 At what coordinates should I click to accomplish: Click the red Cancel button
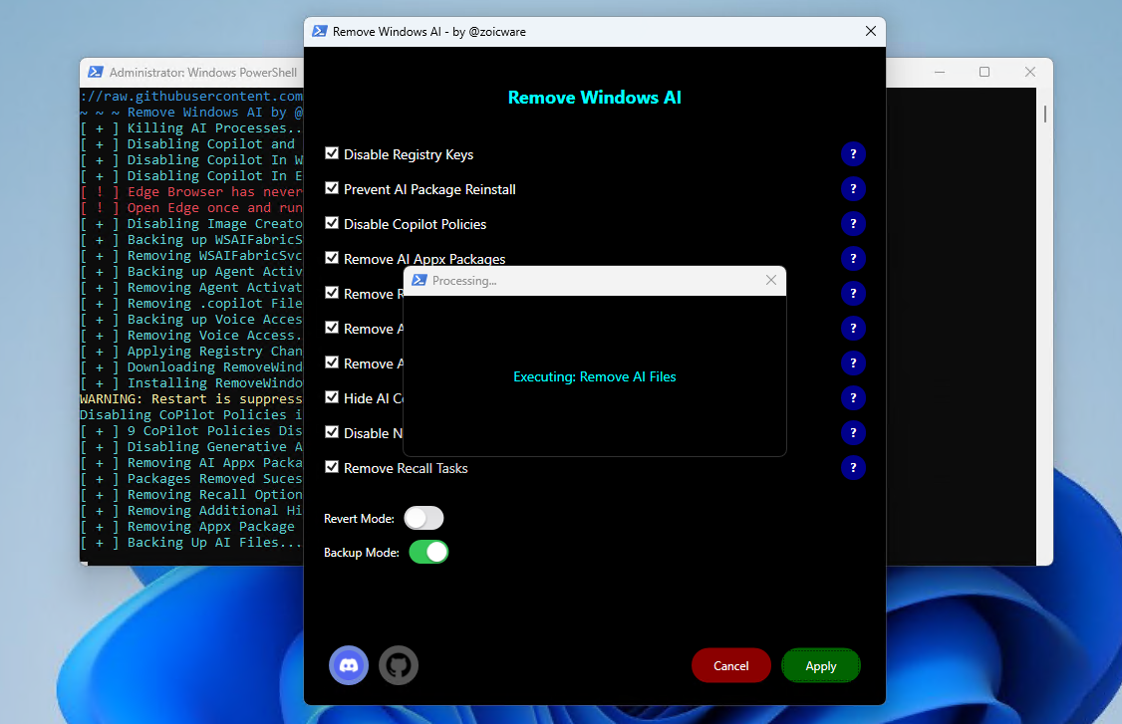pyautogui.click(x=731, y=665)
